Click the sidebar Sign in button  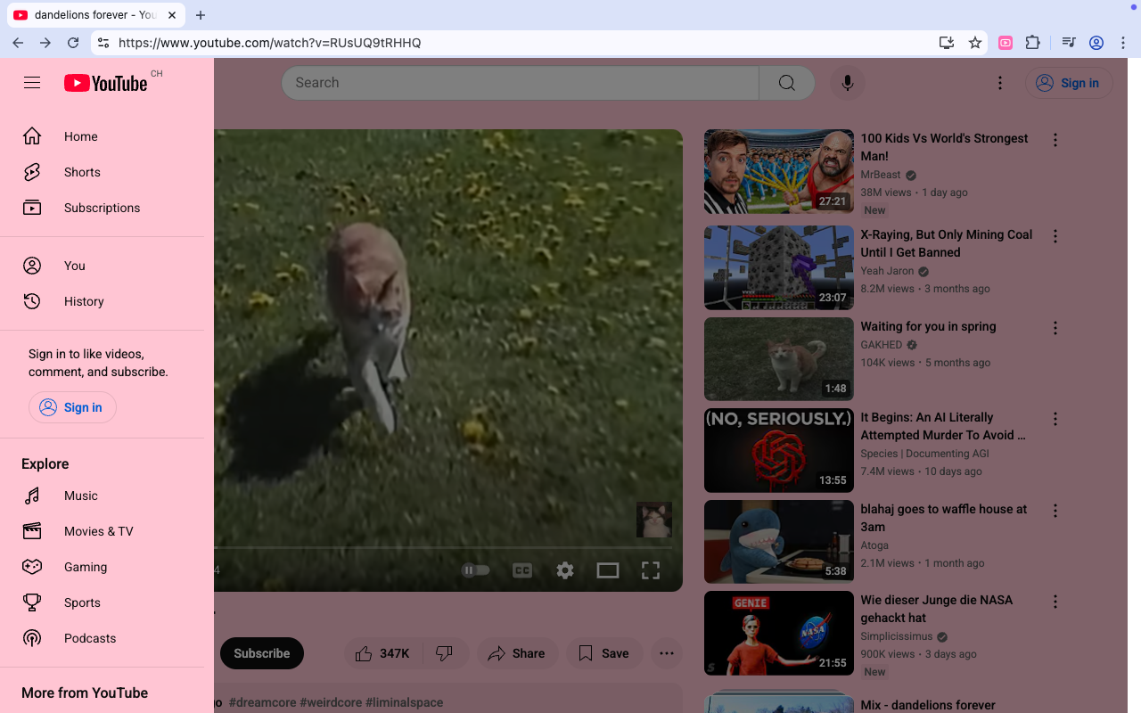pos(72,407)
